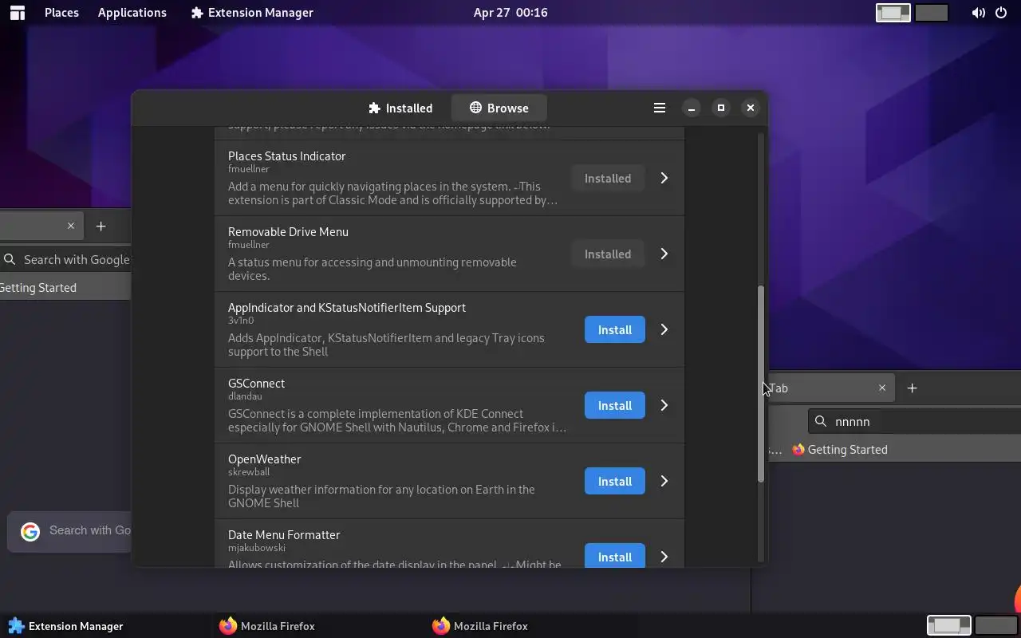Close the Extension Manager window
1021x638 pixels.
pyautogui.click(x=751, y=108)
